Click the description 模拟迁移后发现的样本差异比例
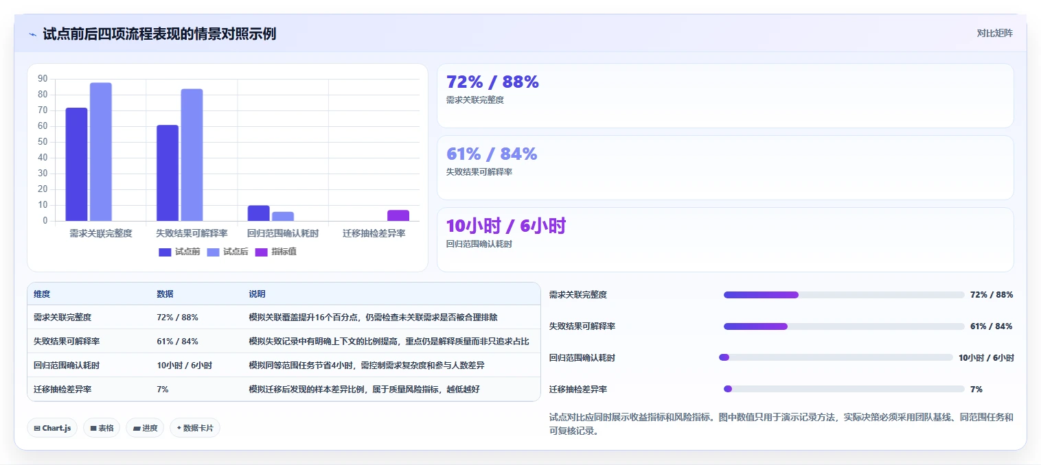The width and height of the screenshot is (1041, 465). (x=364, y=390)
